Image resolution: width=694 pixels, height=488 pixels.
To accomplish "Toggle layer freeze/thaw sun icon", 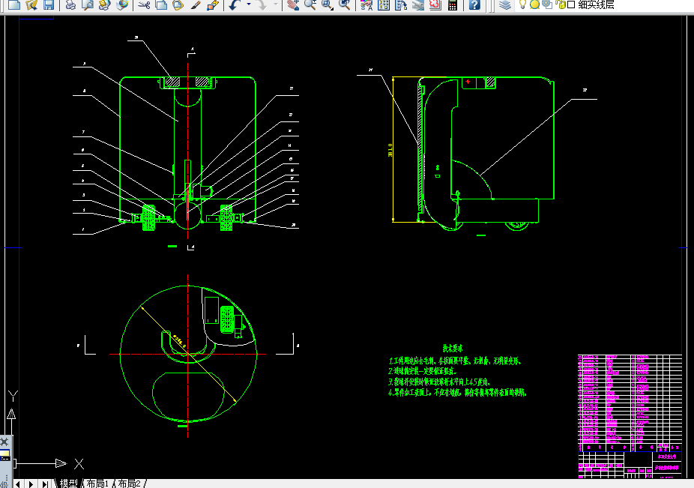I will point(534,4).
